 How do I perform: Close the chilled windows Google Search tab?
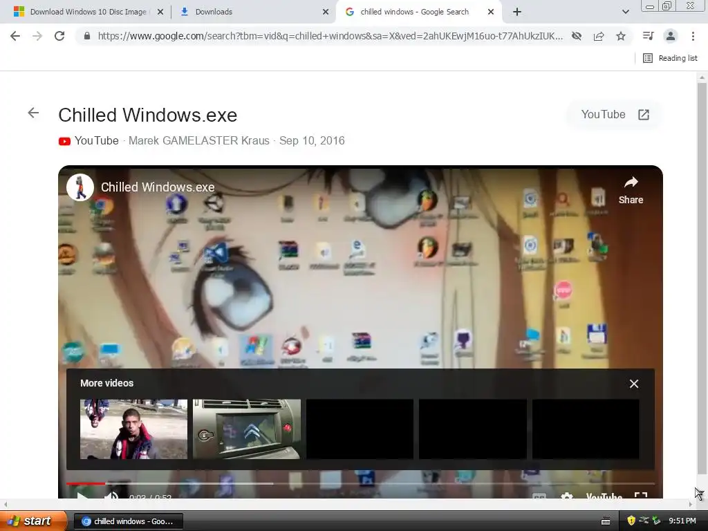coord(491,12)
